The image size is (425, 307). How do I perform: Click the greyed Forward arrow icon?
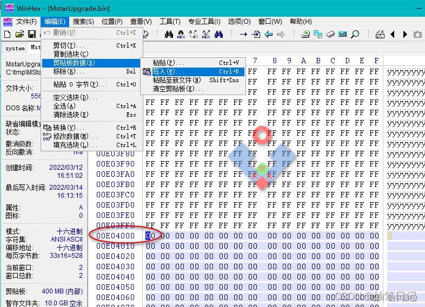[x=281, y=34]
